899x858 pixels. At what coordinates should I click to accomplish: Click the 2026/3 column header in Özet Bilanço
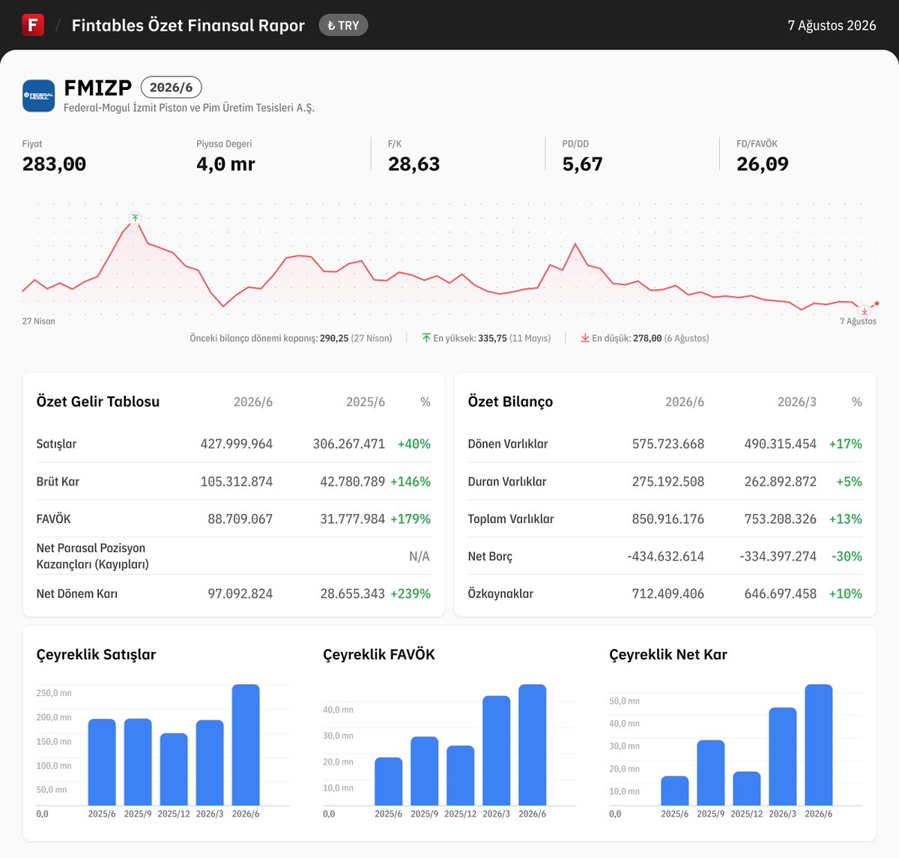coord(797,402)
